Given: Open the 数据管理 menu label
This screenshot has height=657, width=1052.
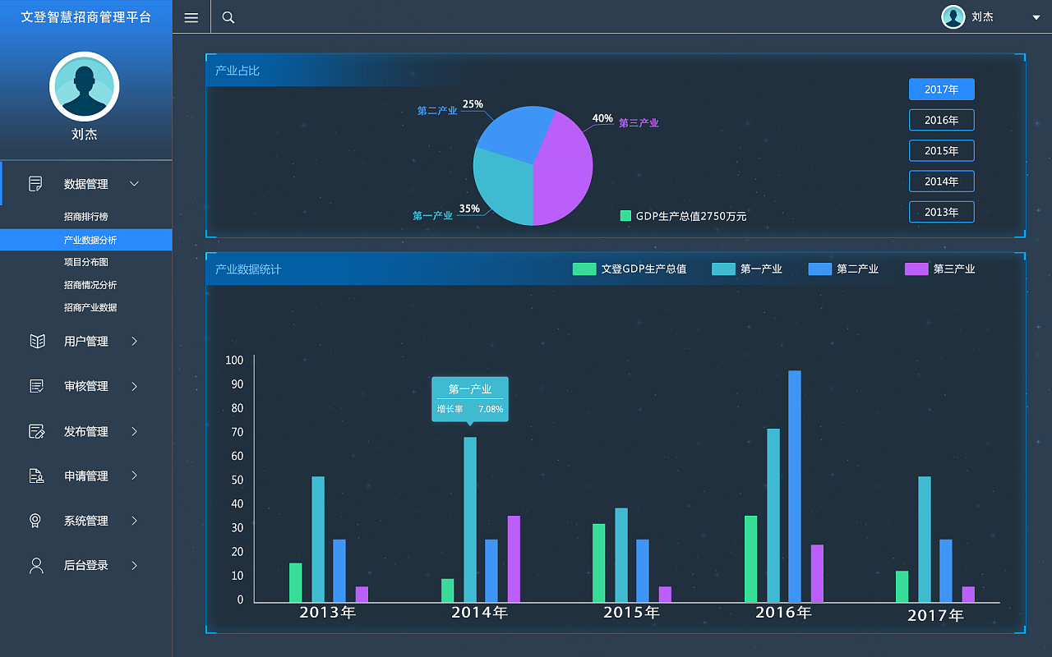Looking at the screenshot, I should pyautogui.click(x=86, y=184).
